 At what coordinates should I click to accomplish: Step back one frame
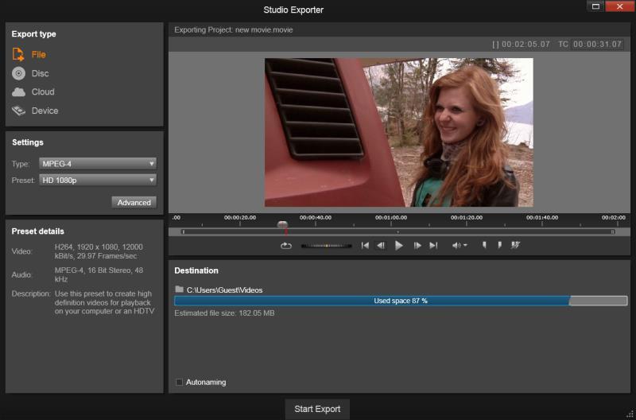381,246
